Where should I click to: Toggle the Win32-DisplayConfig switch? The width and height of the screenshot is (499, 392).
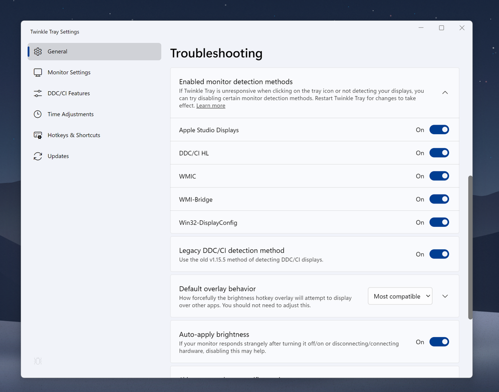click(x=439, y=222)
